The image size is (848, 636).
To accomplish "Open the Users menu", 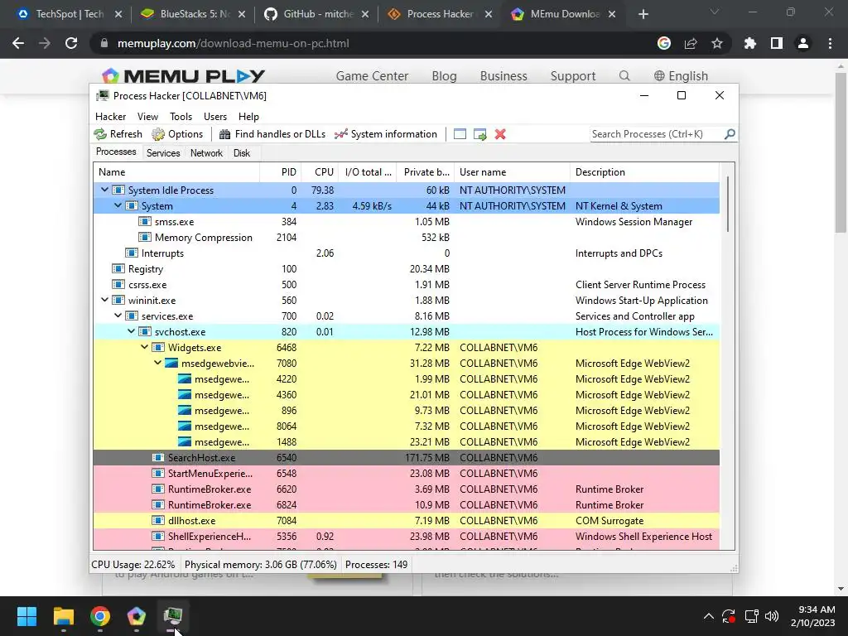I will point(215,116).
